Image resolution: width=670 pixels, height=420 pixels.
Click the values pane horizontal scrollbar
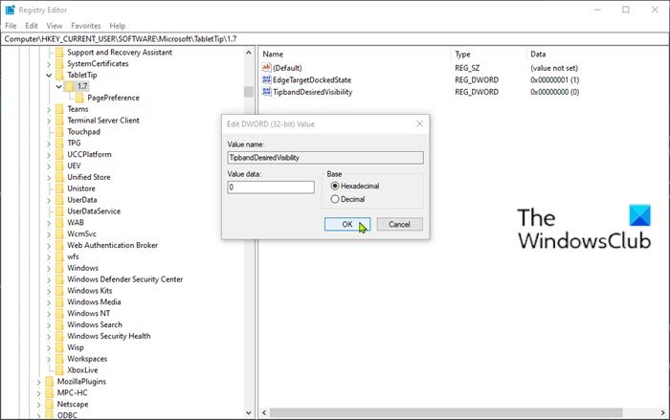tap(446, 412)
